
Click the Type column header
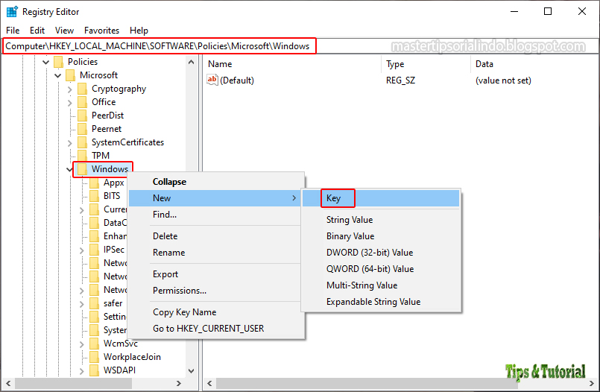[x=426, y=64]
